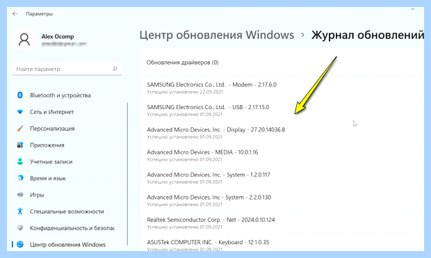The width and height of the screenshot is (431, 258).
Task: Click the Gaming controller icon
Action: pyautogui.click(x=20, y=195)
